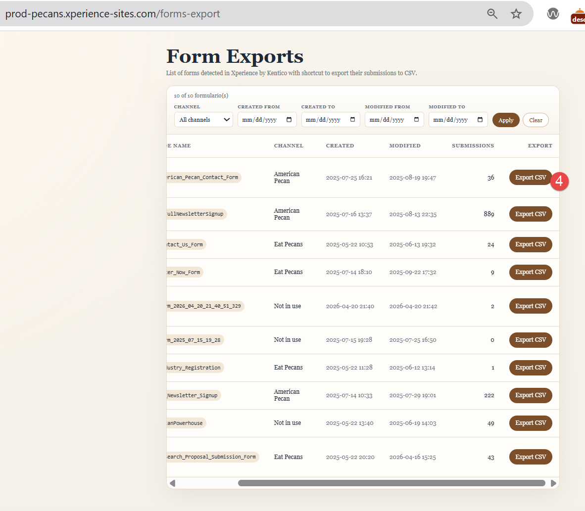The width and height of the screenshot is (585, 511).
Task: Select the _Contact_Form name tag
Action: click(x=204, y=178)
